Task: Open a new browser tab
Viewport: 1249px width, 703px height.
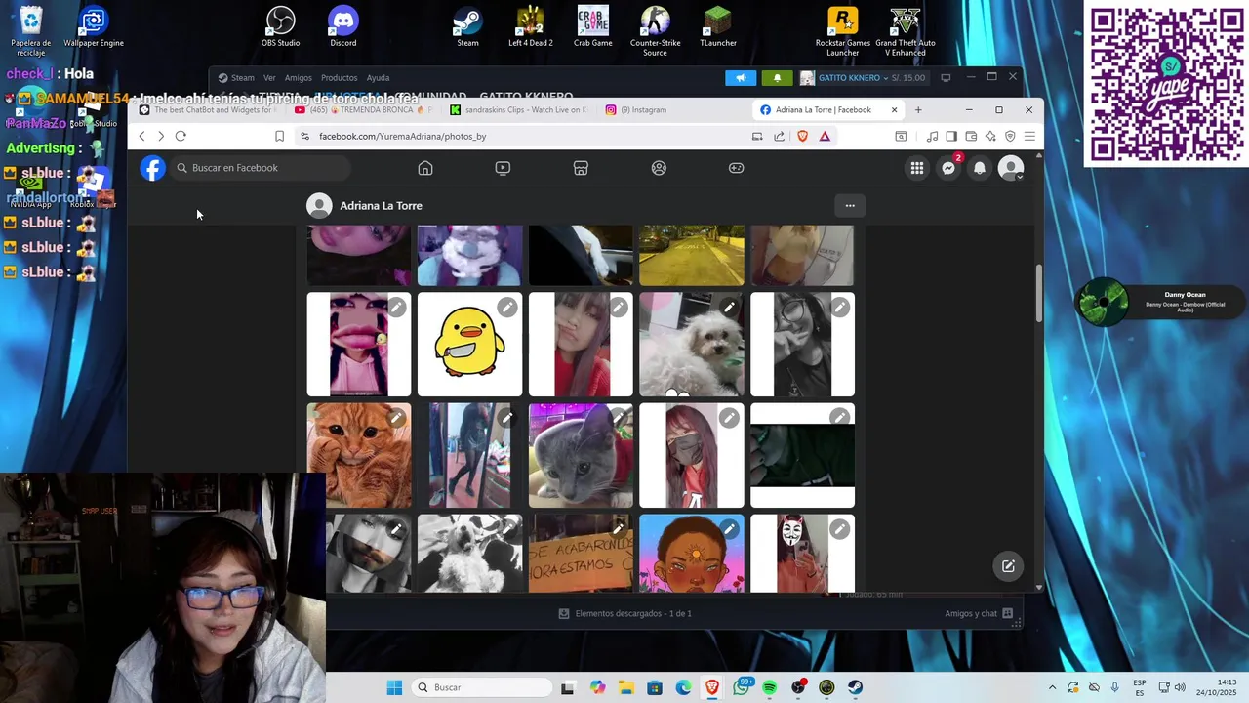Action: click(x=918, y=110)
